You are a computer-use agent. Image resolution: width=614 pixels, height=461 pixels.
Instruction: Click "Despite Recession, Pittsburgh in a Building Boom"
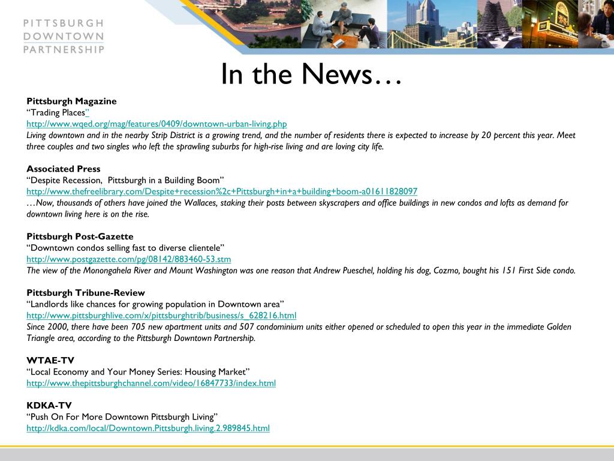pos(125,180)
